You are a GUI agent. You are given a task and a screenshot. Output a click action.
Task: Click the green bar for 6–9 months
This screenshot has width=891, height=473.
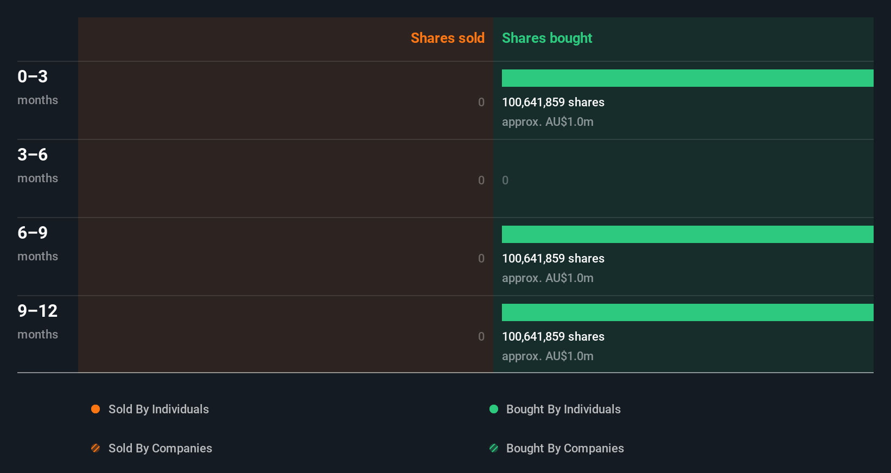coord(688,234)
